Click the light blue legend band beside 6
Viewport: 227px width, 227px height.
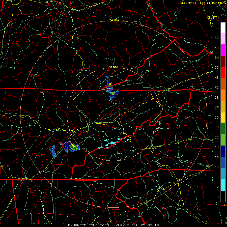(x=223, y=174)
